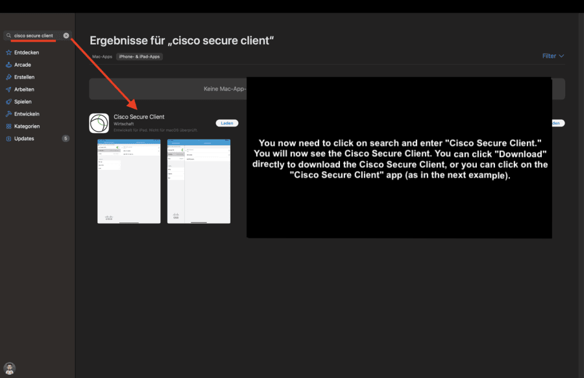
Task: Switch to the Mac-Apps tab
Action: pos(102,56)
